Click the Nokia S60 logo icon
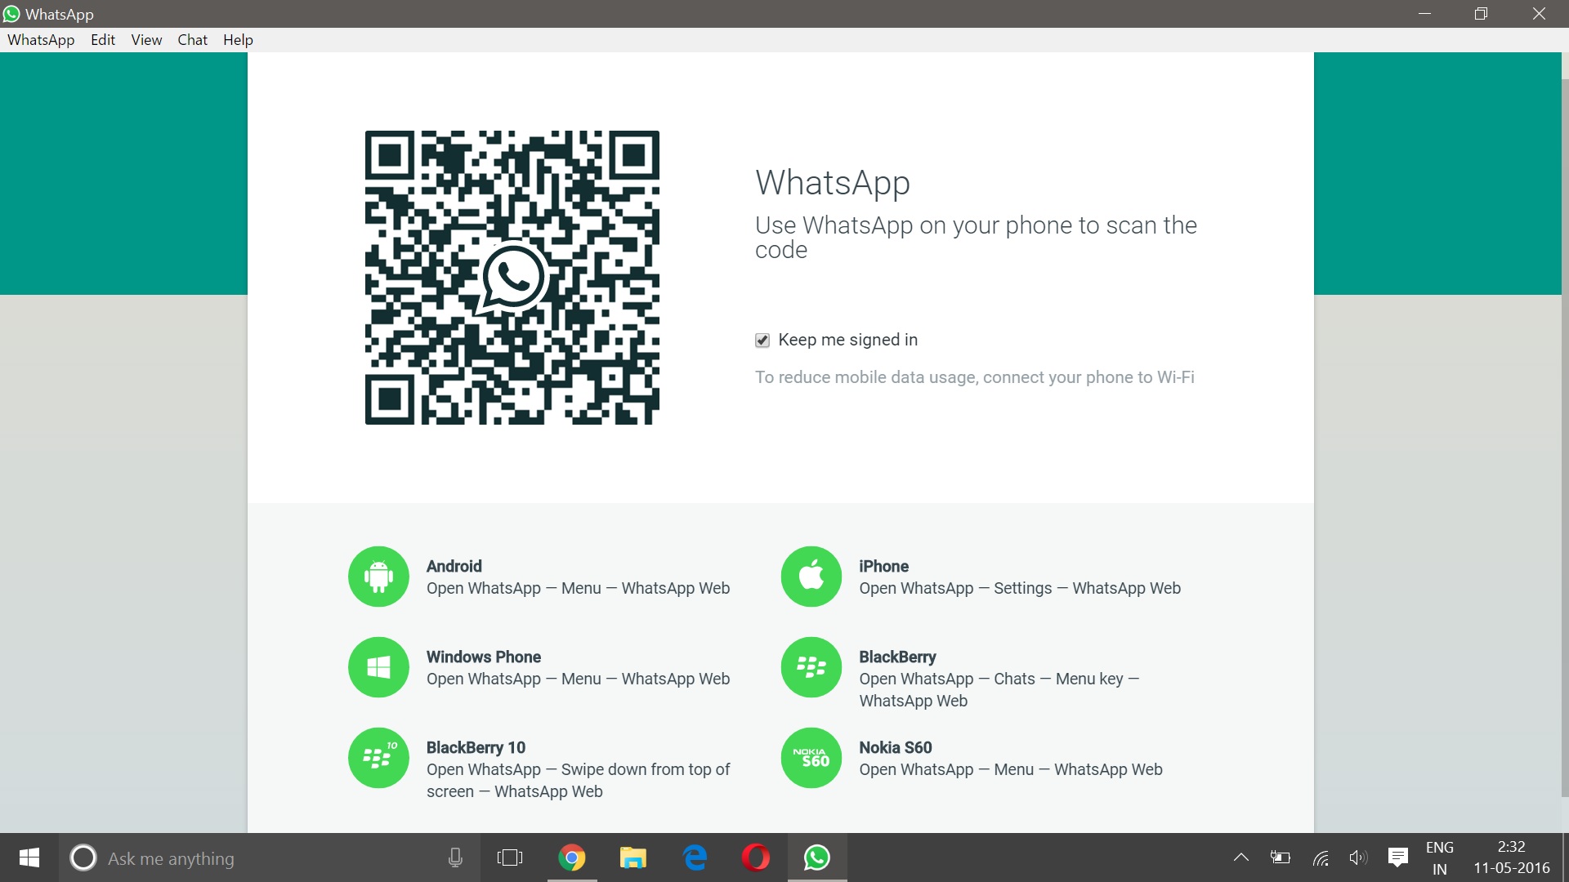 pos(811,758)
